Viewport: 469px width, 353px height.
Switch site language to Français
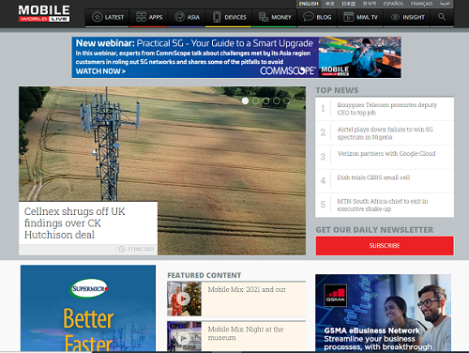[x=421, y=4]
